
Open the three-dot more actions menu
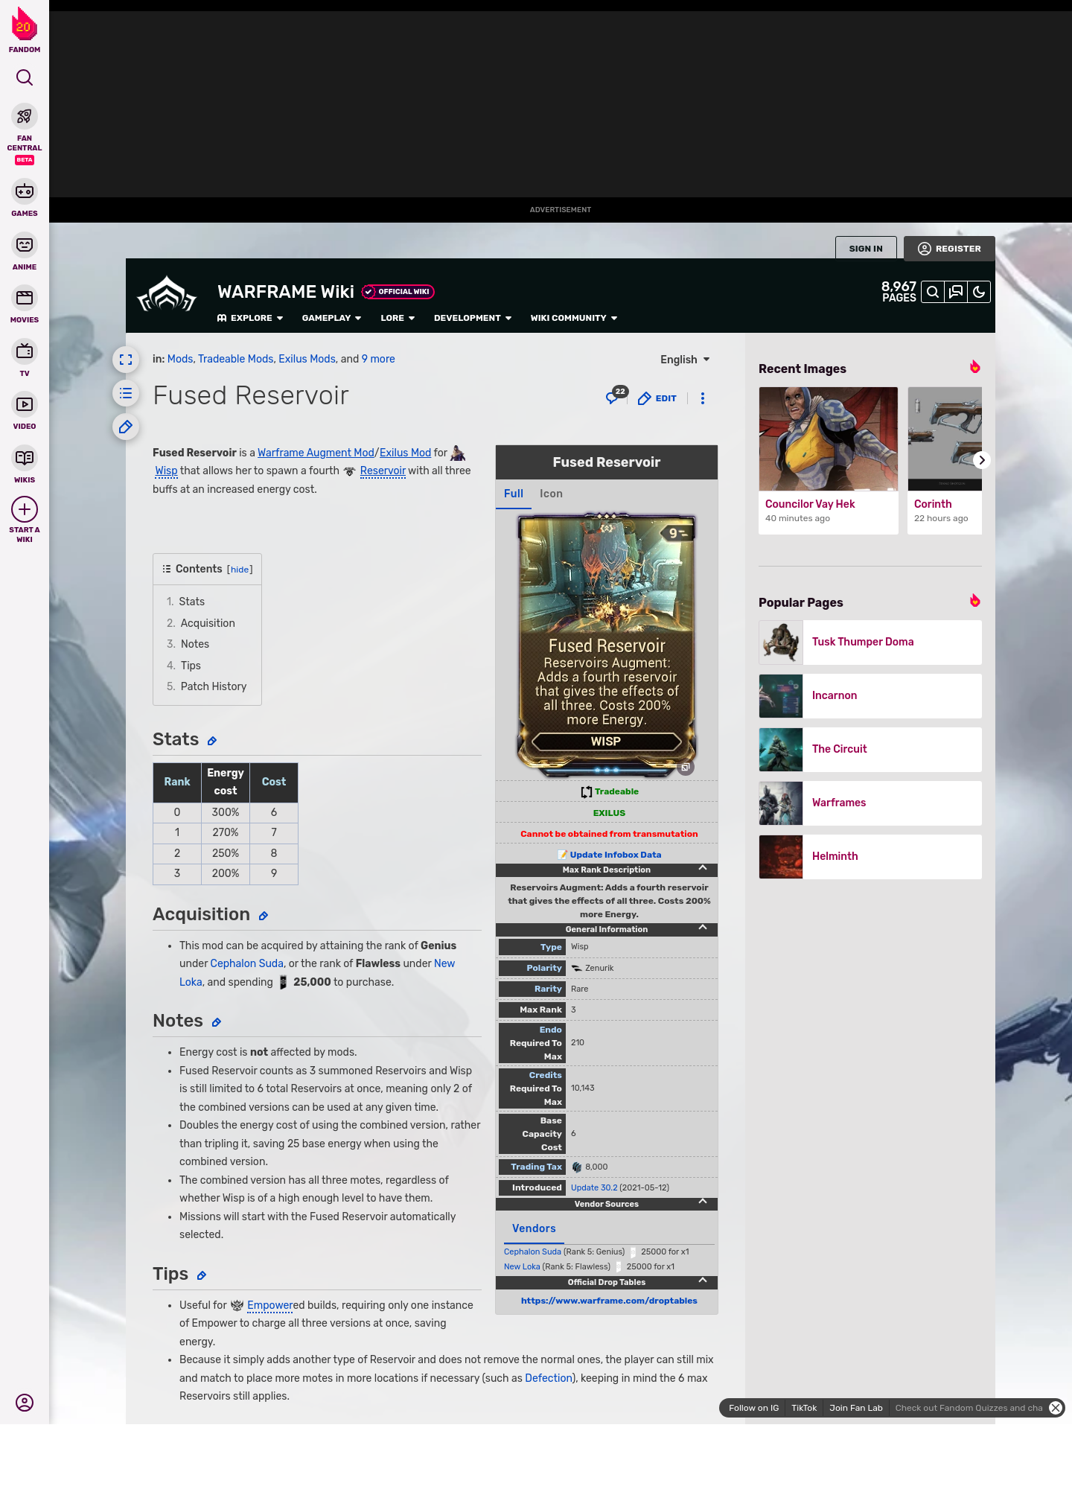[703, 398]
